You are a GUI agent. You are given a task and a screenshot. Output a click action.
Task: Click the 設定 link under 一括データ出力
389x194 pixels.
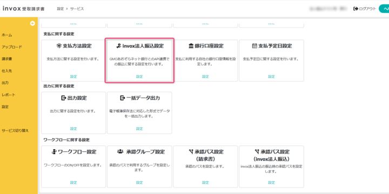139,129
